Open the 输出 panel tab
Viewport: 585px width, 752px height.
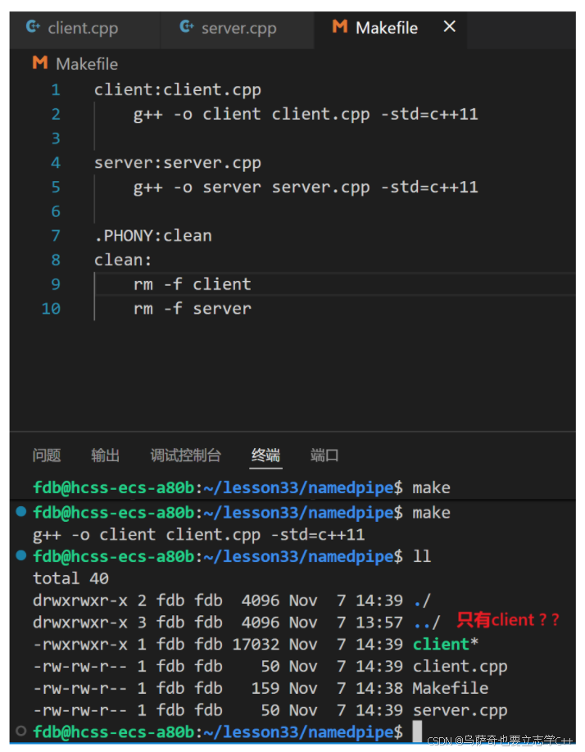point(106,455)
